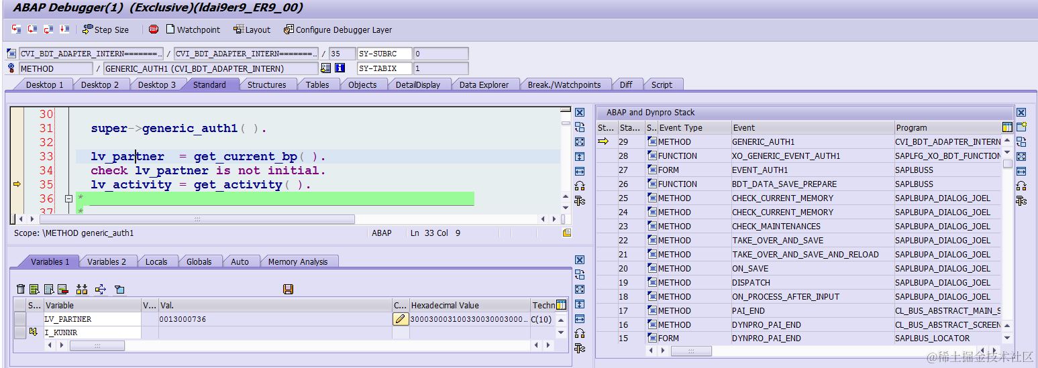
Task: Open the Globals tab
Action: [x=199, y=261]
